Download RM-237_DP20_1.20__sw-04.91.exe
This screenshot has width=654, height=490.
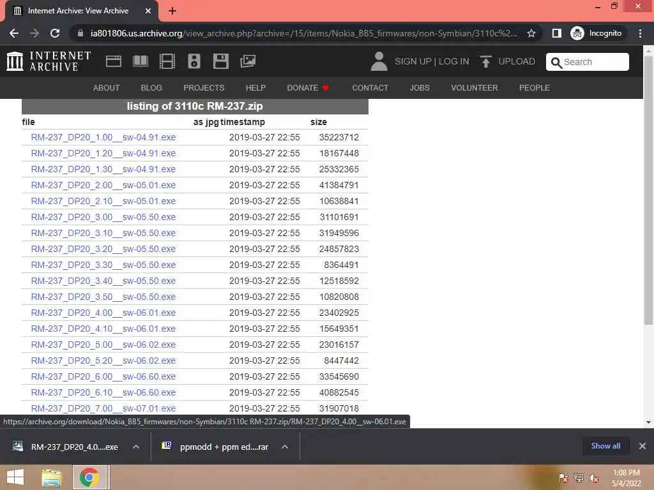pyautogui.click(x=103, y=153)
